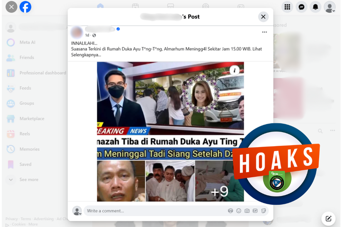Viewport: 341px width, 227px height.
Task: Click the Professional dashboard chart icon
Action: tap(10, 73)
